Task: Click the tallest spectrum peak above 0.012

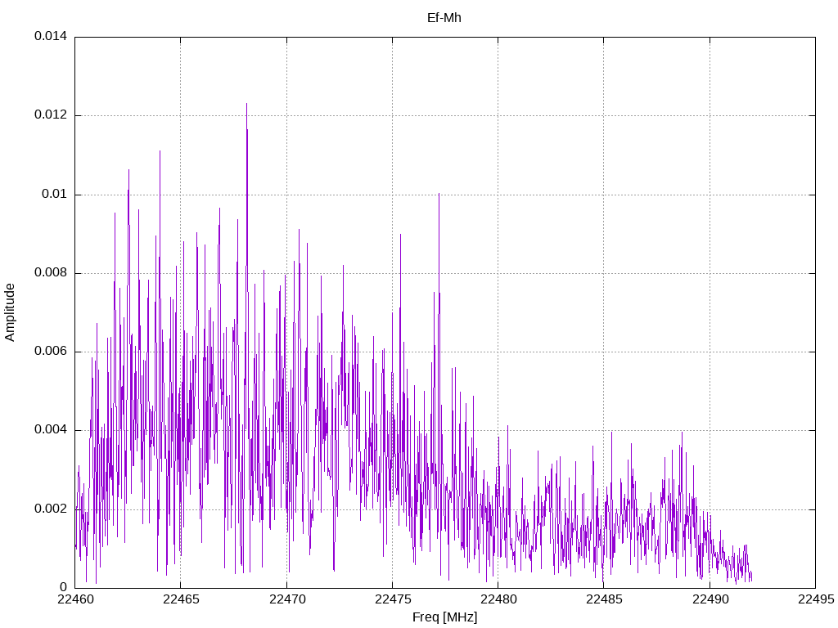Action: pyautogui.click(x=246, y=105)
